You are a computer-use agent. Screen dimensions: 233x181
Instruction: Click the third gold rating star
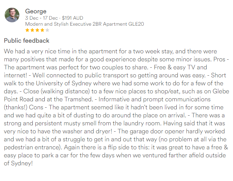tap(37, 30)
